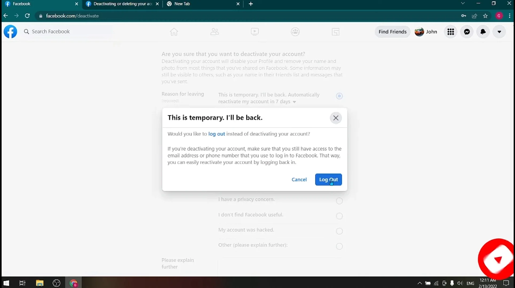This screenshot has width=515, height=288.
Task: Close the Facebook browser tab
Action: click(77, 4)
